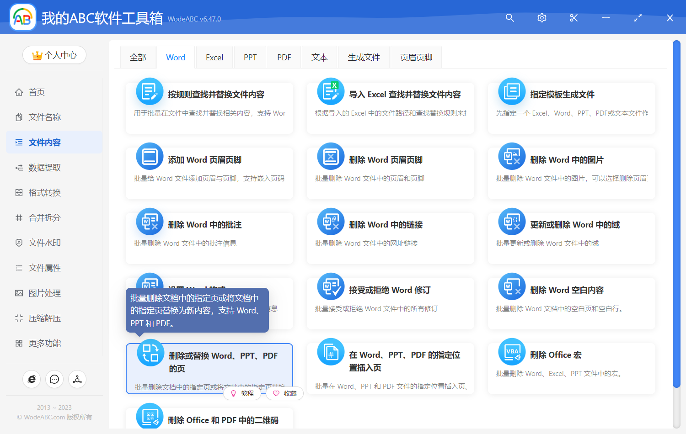Screen dimensions: 686x434
Task: Click the Internet Explorer icon in sidebar bottom
Action: [32, 379]
